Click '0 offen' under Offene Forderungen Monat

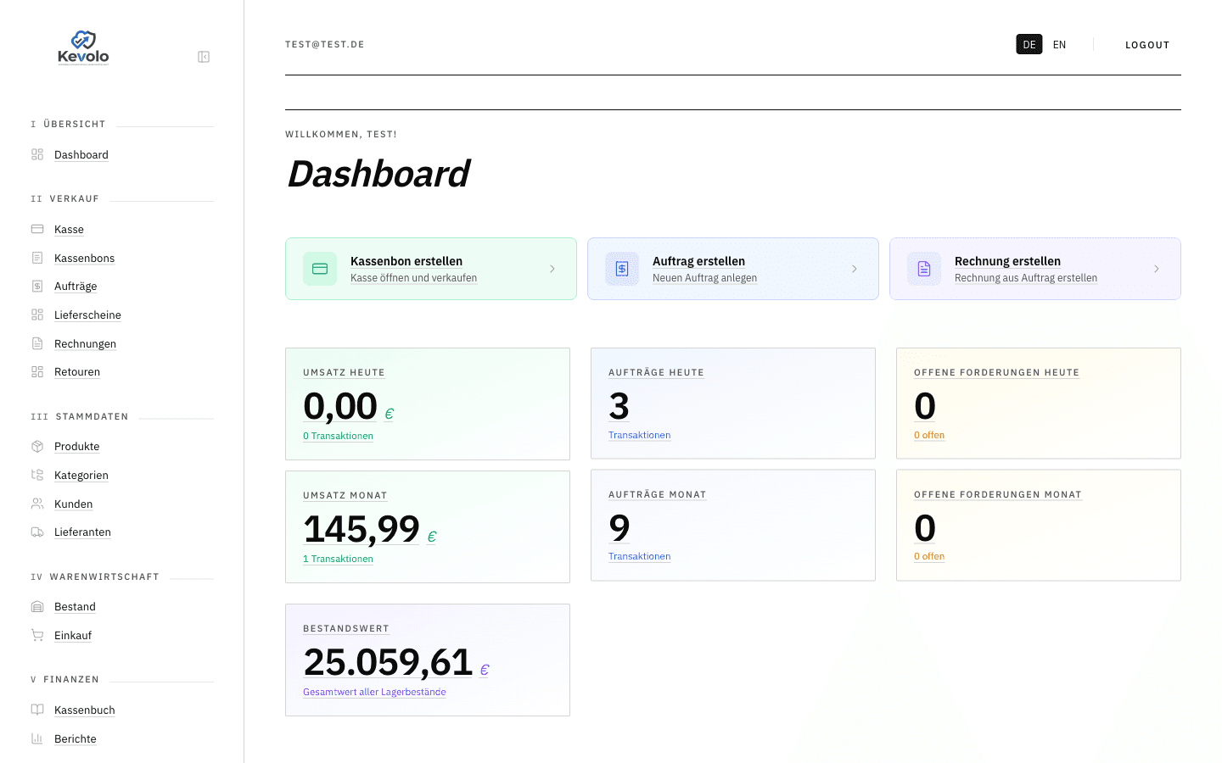(x=929, y=556)
